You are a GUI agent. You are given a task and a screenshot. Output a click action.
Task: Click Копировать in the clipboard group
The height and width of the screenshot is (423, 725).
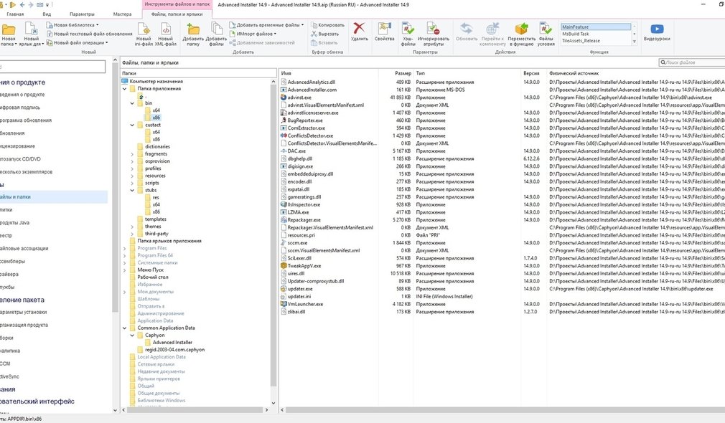coord(328,25)
